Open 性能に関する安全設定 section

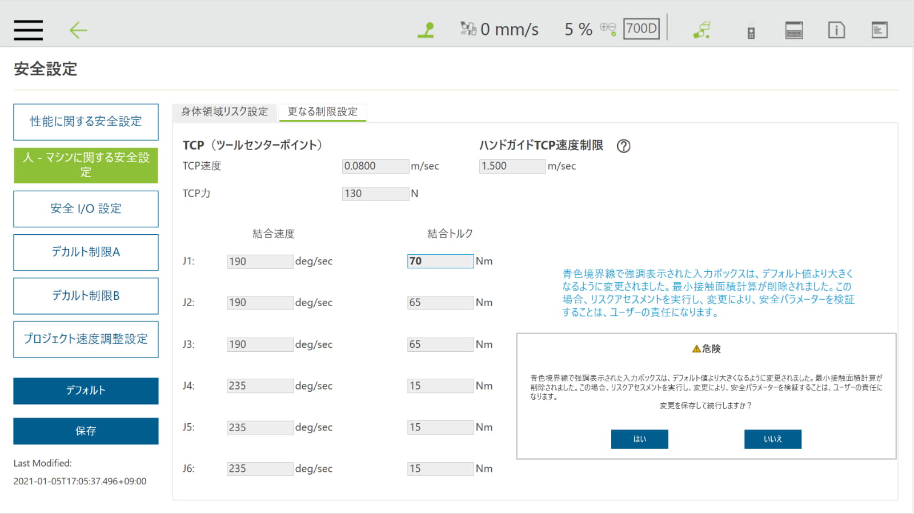86,122
